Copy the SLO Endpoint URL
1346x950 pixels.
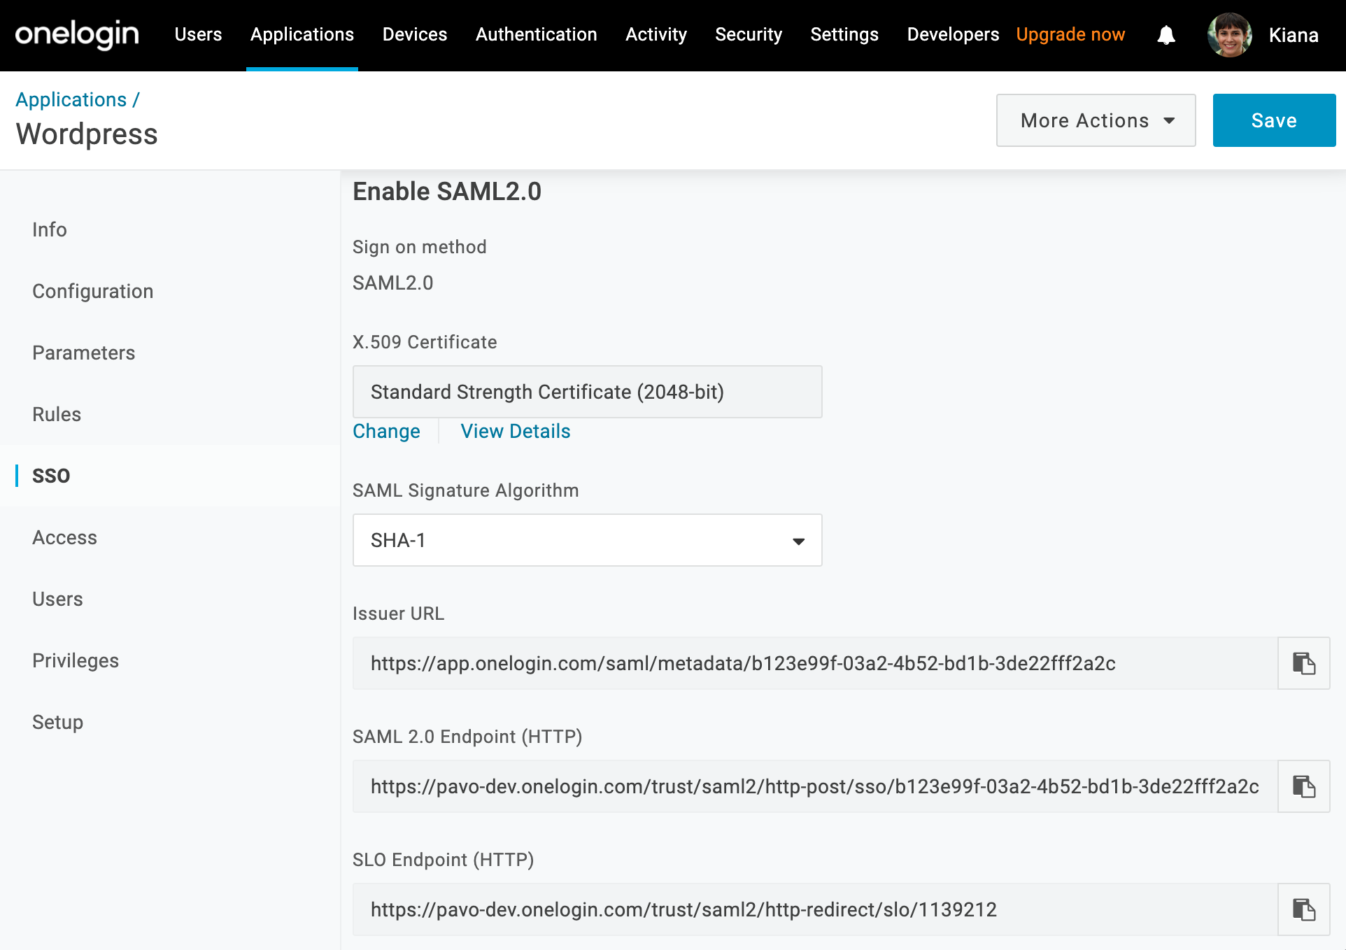[x=1303, y=909]
